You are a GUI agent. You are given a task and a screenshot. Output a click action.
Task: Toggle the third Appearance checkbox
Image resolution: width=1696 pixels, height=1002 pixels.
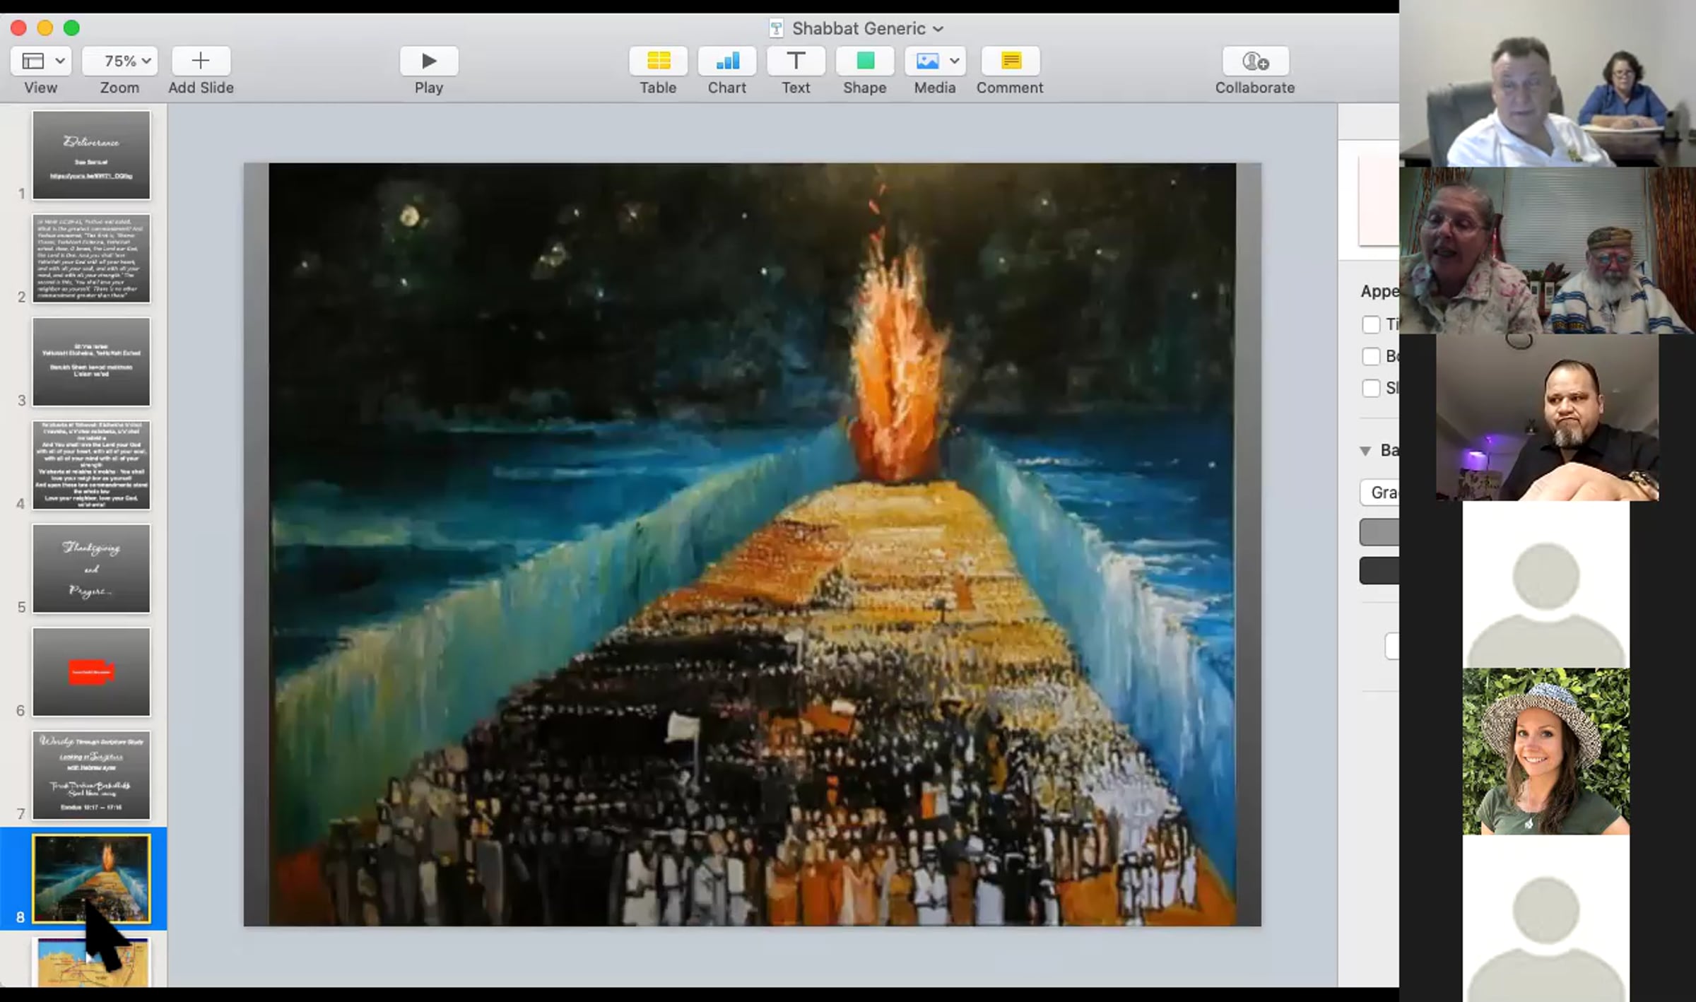1371,388
